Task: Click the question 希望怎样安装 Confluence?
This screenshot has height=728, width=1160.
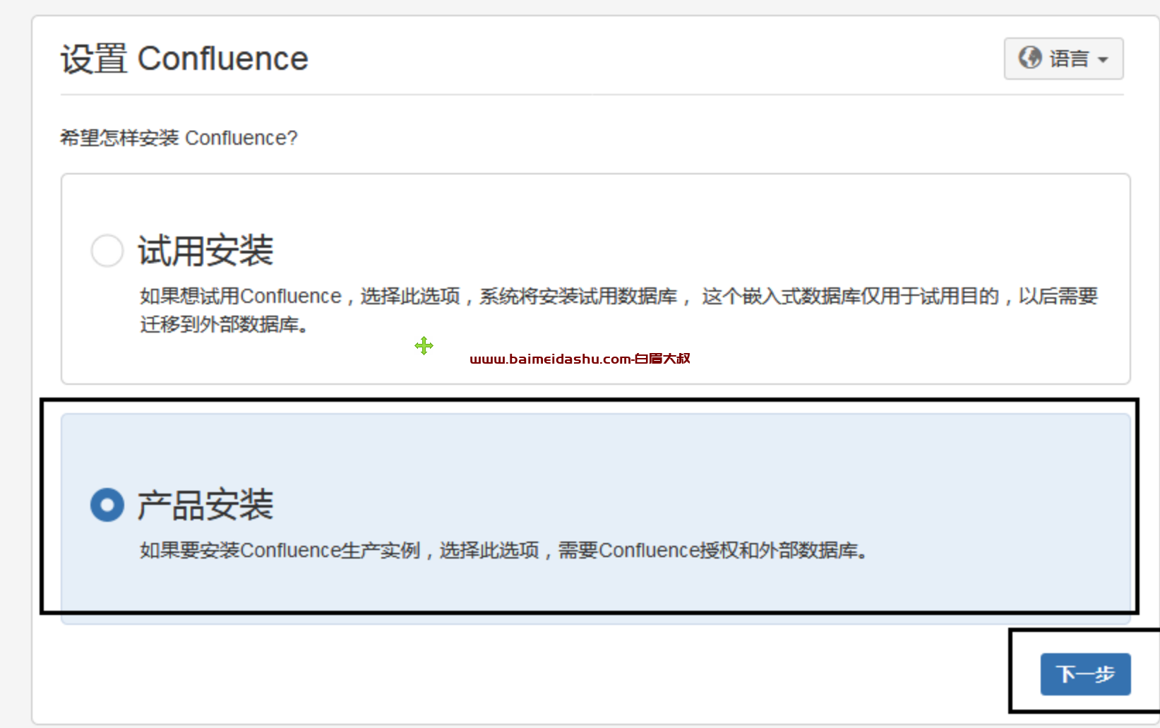Action: [x=179, y=138]
